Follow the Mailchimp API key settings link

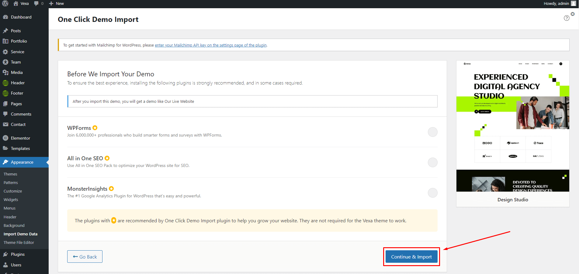(211, 45)
